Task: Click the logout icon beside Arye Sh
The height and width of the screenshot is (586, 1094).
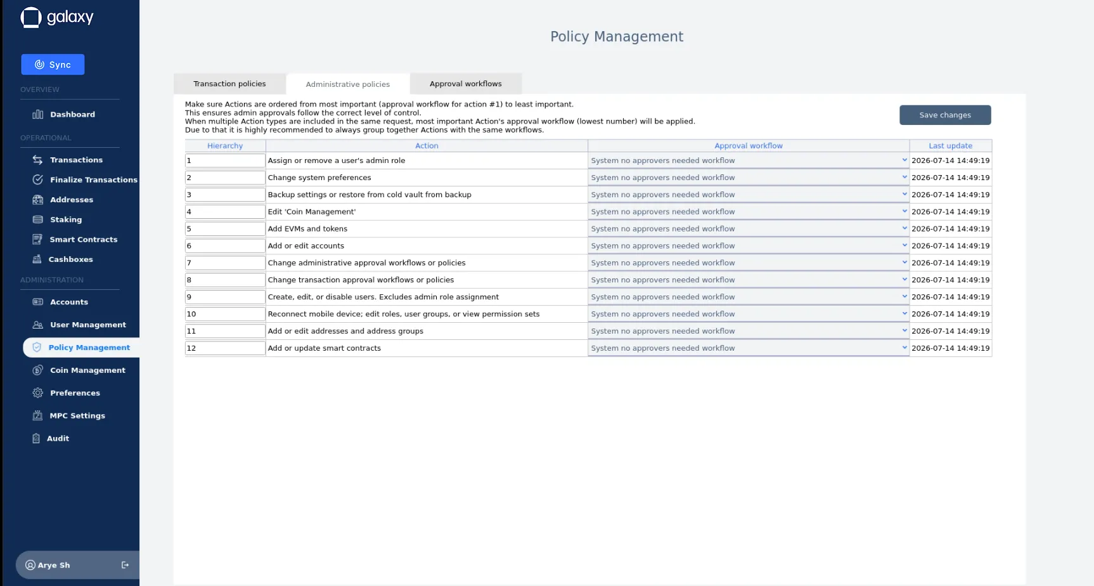Action: point(125,565)
